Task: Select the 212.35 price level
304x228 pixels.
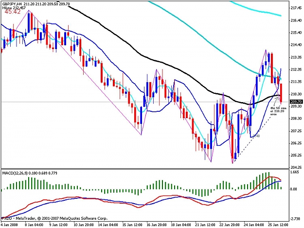Action: (x=296, y=70)
